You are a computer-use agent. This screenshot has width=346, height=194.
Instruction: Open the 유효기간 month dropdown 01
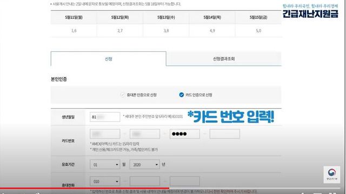105,164
